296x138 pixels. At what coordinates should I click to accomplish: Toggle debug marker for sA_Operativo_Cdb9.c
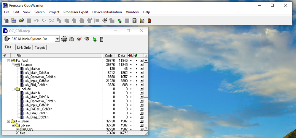[136, 77]
